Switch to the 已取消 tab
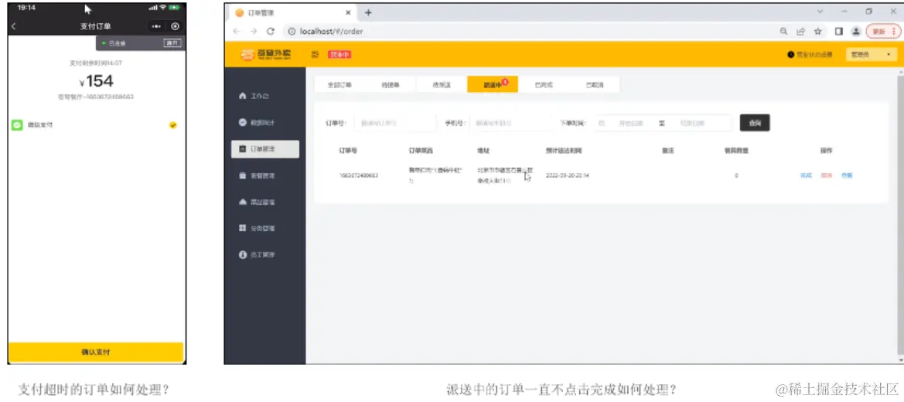The image size is (904, 402). point(595,84)
